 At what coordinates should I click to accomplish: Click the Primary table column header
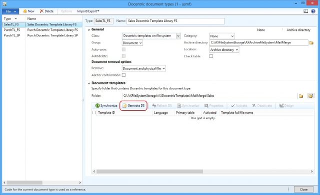pos(185,113)
